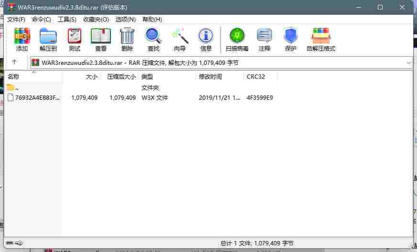
Task: Sort by Size (大小) column header
Action: 81,77
